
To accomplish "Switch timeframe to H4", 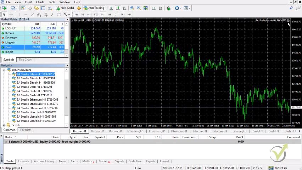I will coord(110,15).
